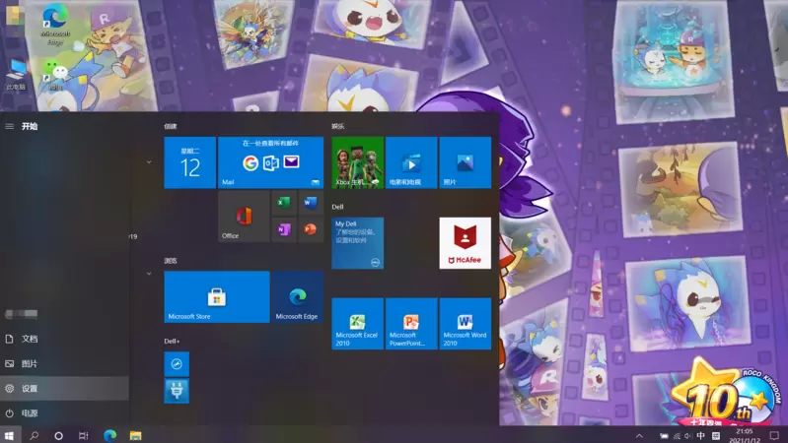Show hidden system tray icons

click(639, 436)
